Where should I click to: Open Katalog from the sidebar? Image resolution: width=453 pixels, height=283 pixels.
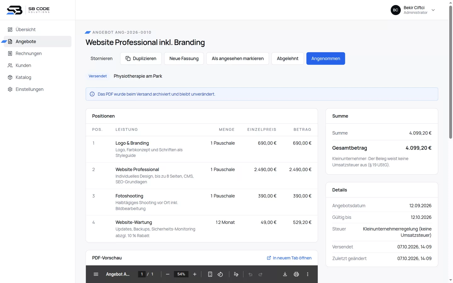[38, 77]
